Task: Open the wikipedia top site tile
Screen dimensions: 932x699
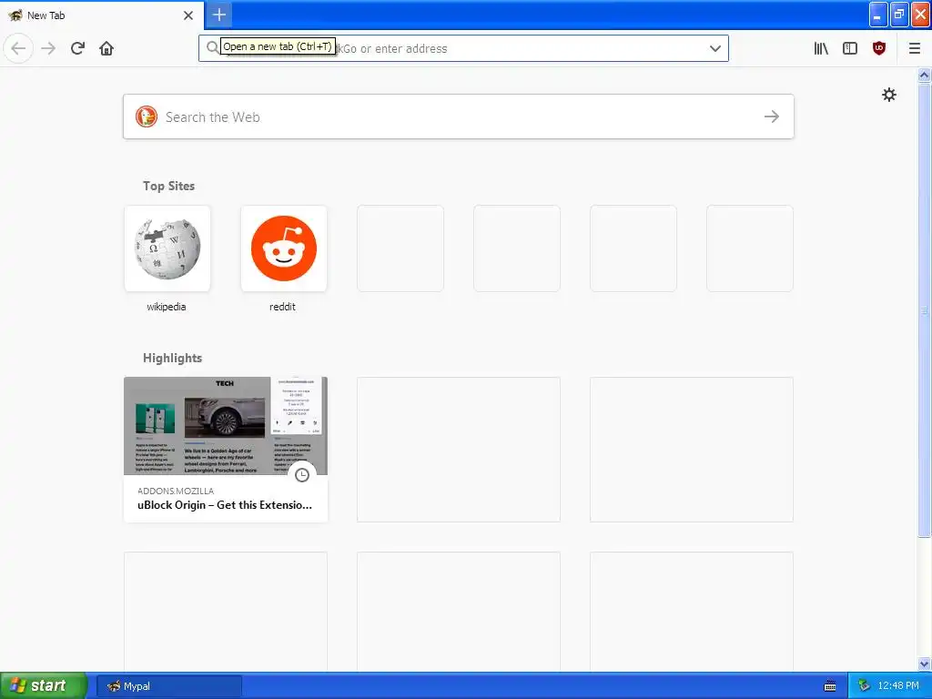Action: click(167, 248)
